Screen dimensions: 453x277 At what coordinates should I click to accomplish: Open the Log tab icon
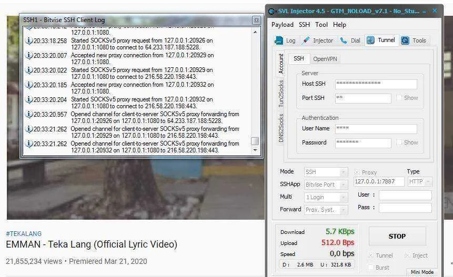coord(279,40)
